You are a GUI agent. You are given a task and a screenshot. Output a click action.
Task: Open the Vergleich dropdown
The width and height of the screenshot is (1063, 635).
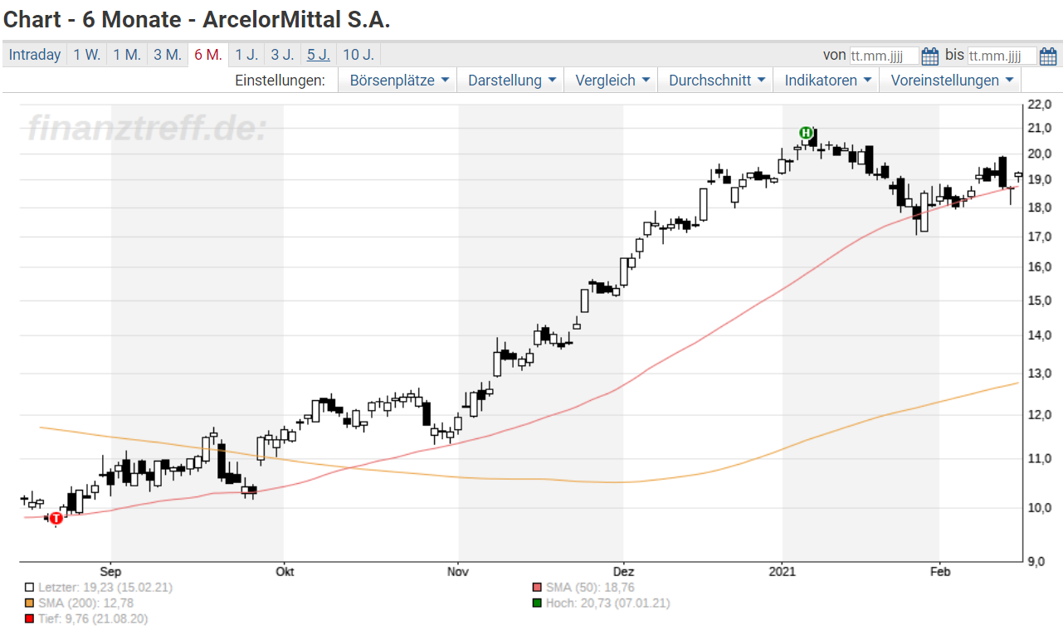coord(611,81)
